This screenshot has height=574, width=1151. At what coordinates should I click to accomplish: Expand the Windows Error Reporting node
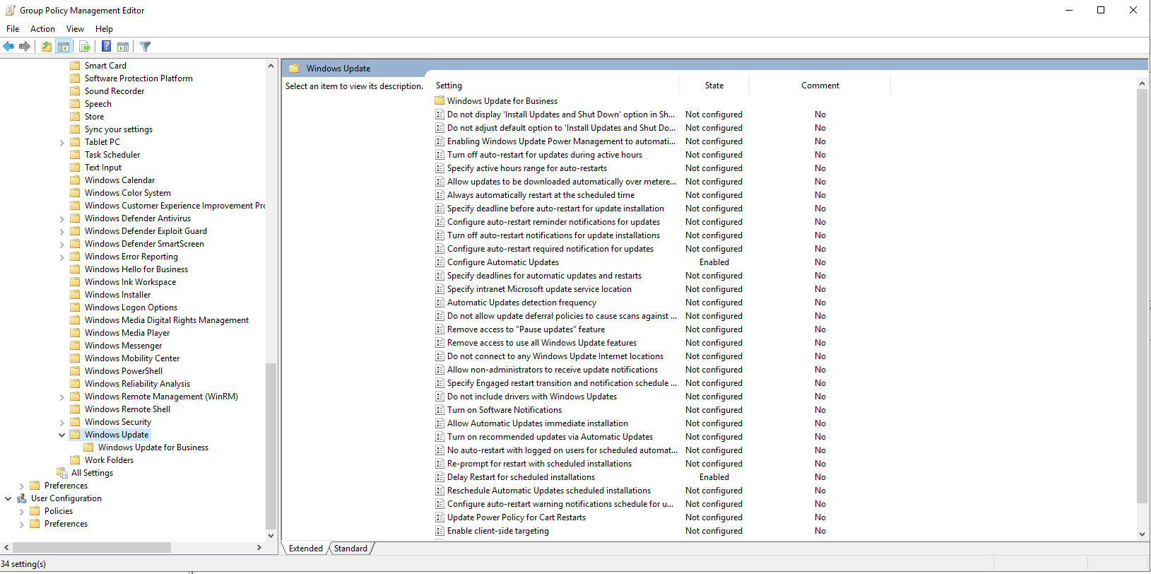[x=62, y=257]
